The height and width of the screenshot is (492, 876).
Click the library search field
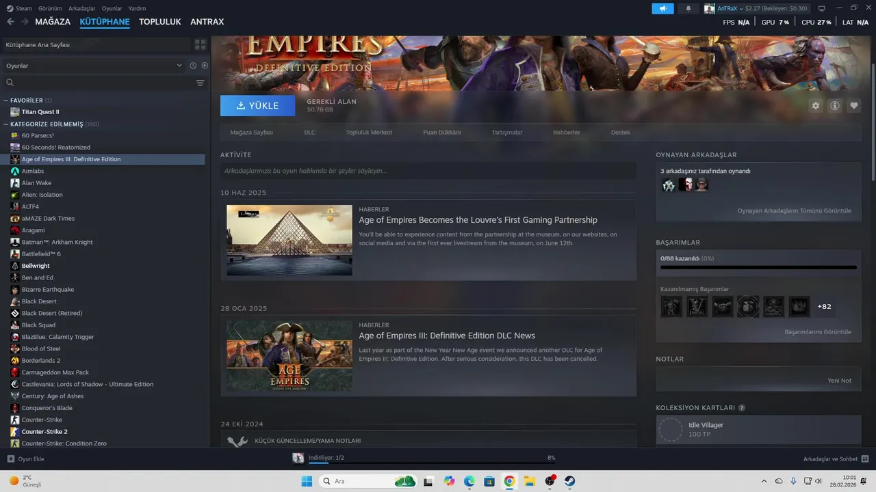[98, 83]
